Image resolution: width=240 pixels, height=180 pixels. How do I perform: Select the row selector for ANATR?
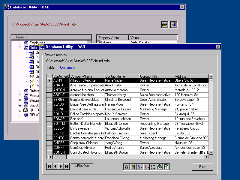click(x=49, y=85)
